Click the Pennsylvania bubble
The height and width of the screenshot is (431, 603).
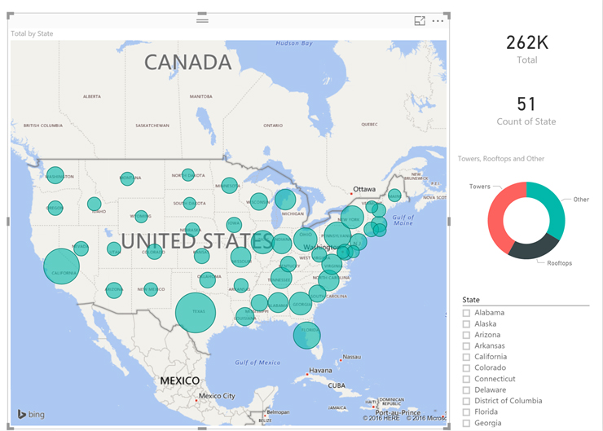click(337, 235)
